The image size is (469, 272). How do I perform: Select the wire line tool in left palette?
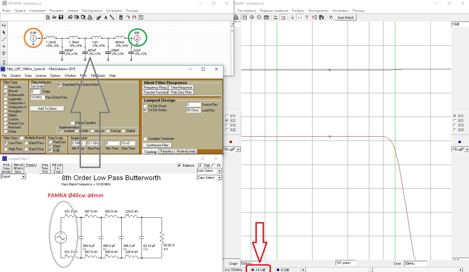[4, 39]
